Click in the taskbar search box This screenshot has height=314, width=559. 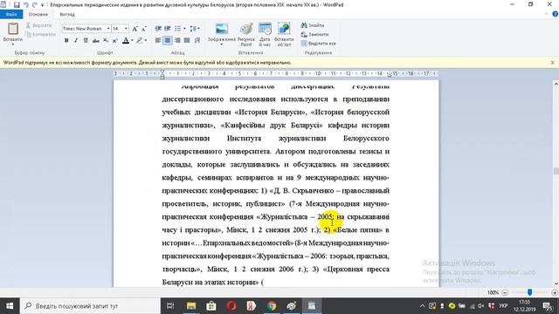tap(90, 306)
